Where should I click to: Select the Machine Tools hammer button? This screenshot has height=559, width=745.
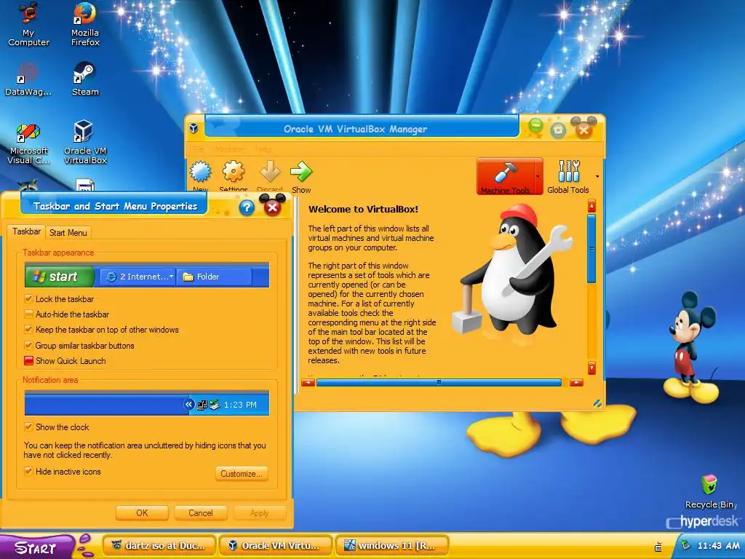(x=506, y=176)
